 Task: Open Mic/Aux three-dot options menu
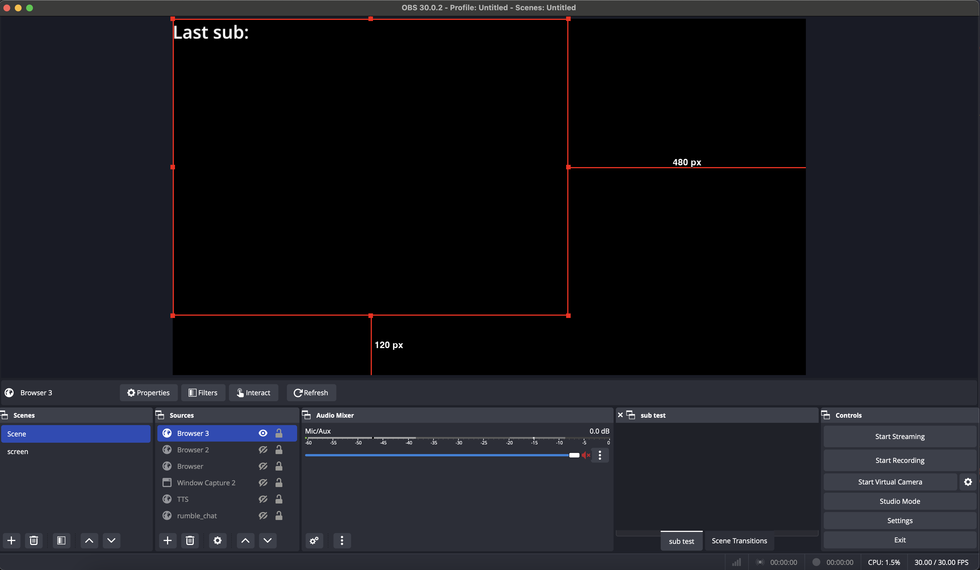600,455
